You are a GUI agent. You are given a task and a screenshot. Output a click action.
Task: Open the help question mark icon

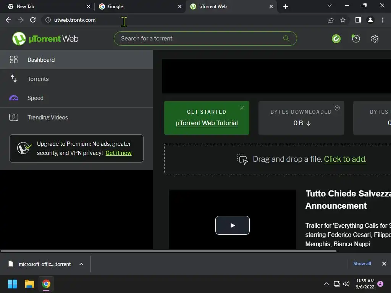point(356,39)
